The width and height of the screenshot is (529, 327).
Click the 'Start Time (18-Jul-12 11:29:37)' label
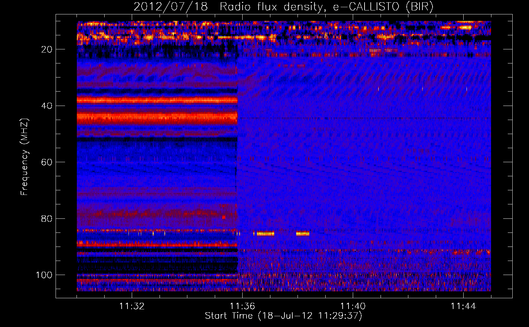[283, 316]
